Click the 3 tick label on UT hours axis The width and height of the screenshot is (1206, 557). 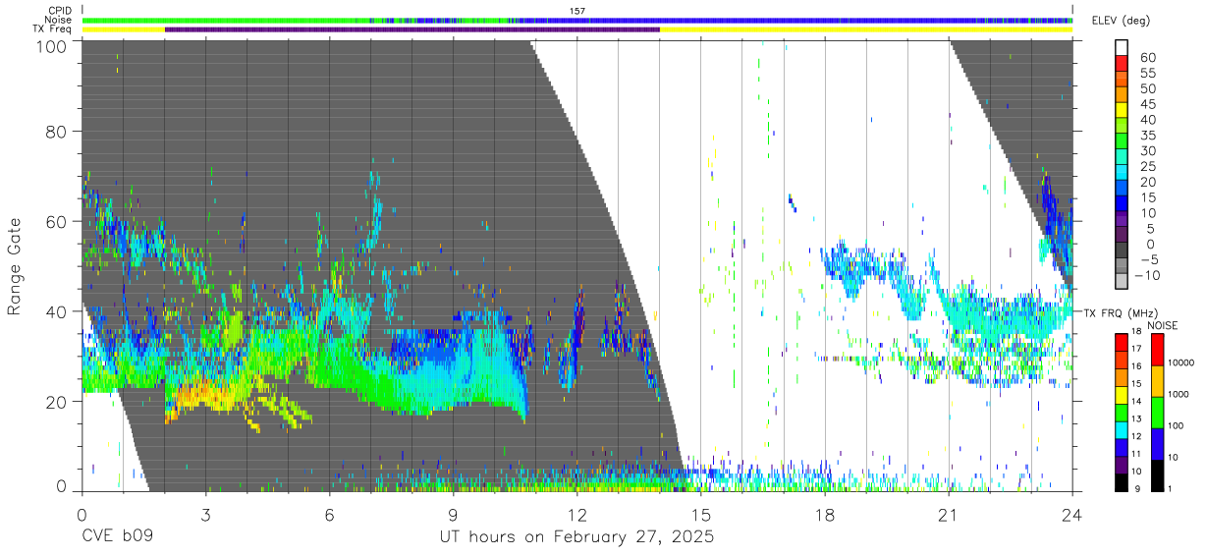[x=205, y=516]
